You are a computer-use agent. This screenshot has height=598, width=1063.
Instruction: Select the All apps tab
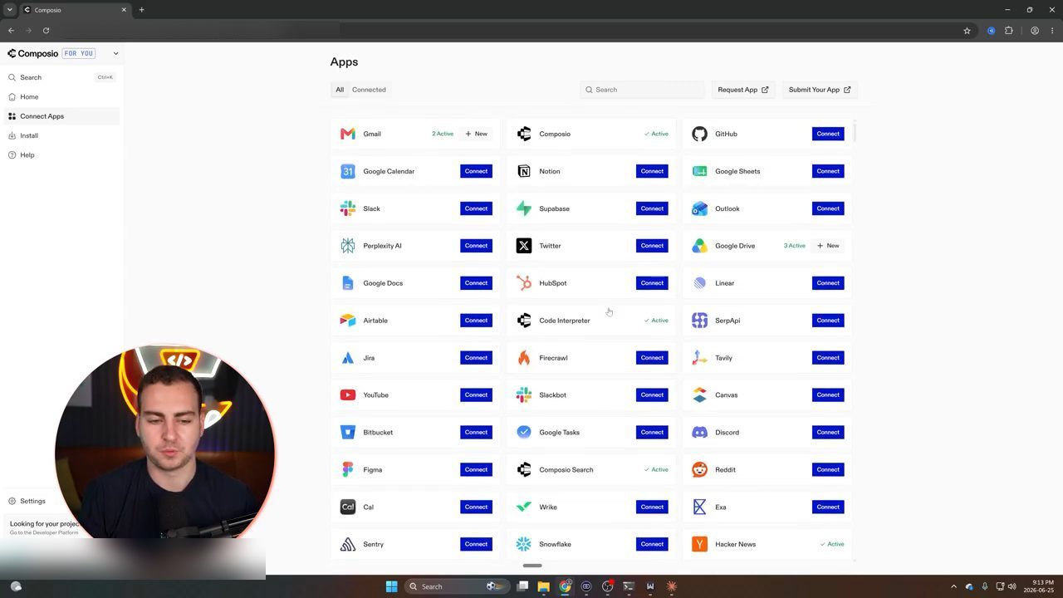point(340,90)
